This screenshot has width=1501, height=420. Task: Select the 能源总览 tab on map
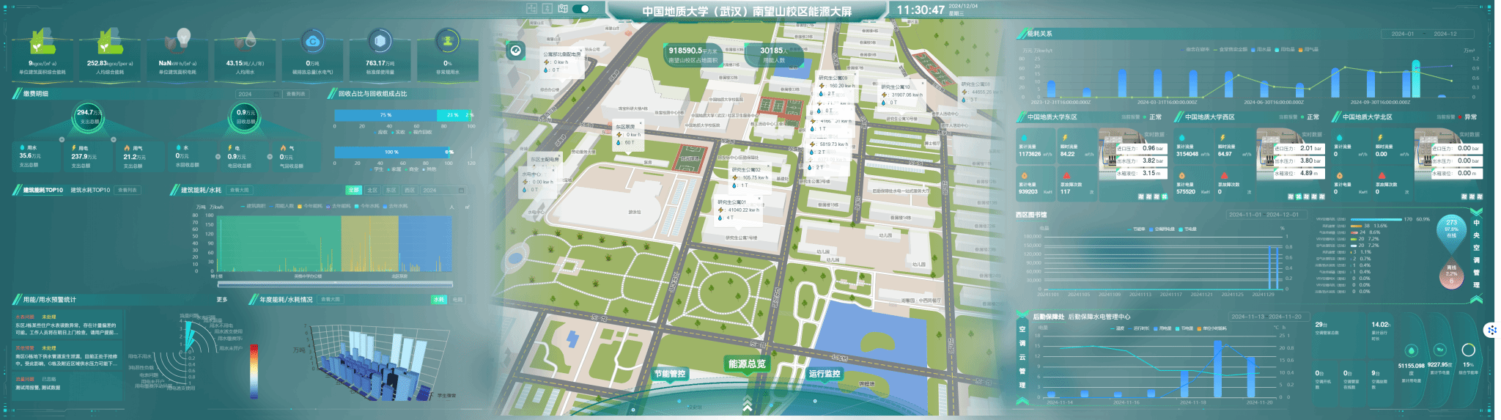[x=746, y=364]
